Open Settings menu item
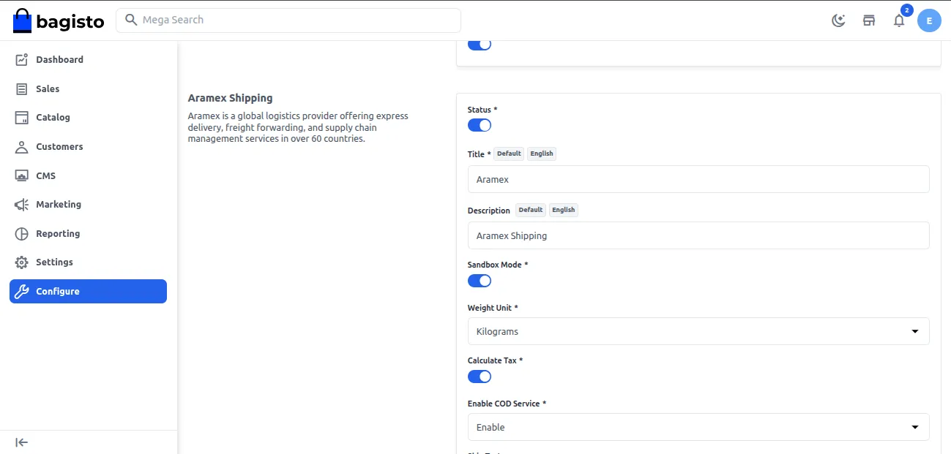Screen dimensions: 951x454 [x=88, y=262]
